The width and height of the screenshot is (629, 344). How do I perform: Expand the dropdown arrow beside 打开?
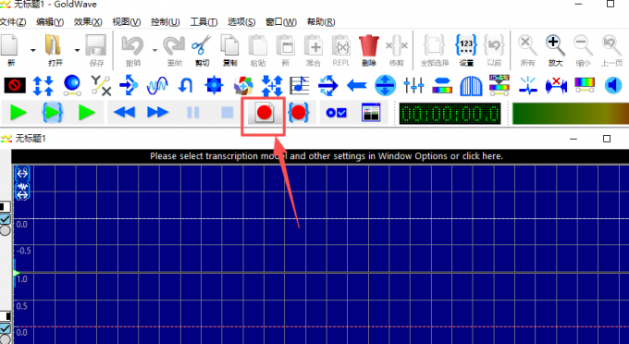(x=77, y=50)
